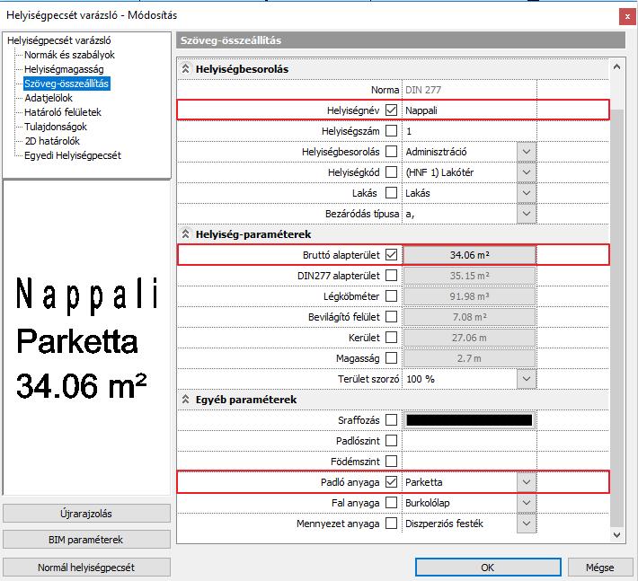Open the Lakás dropdown arrow
Image resolution: width=638 pixels, height=581 pixels.
pos(527,192)
